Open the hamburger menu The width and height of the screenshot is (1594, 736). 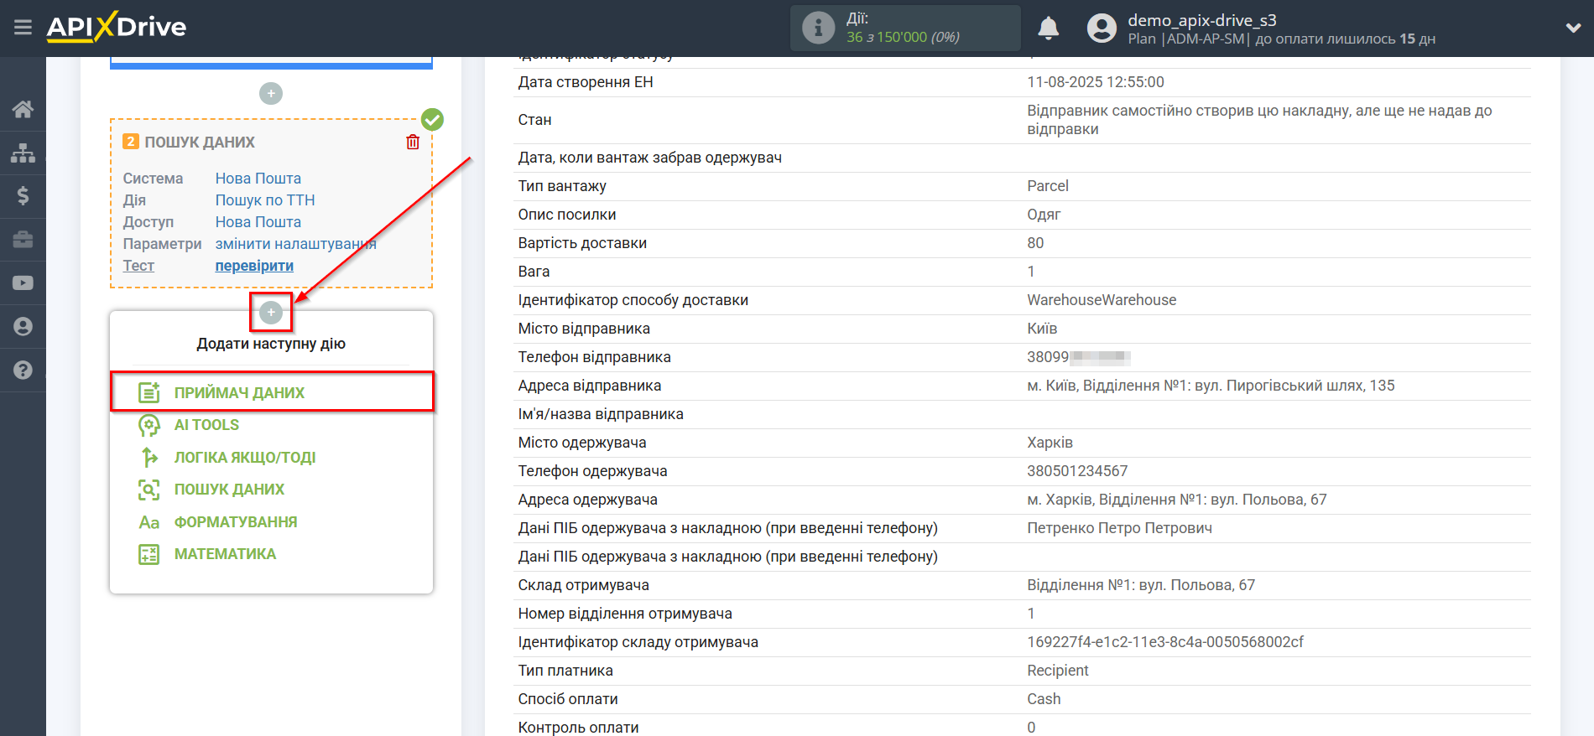[x=23, y=28]
